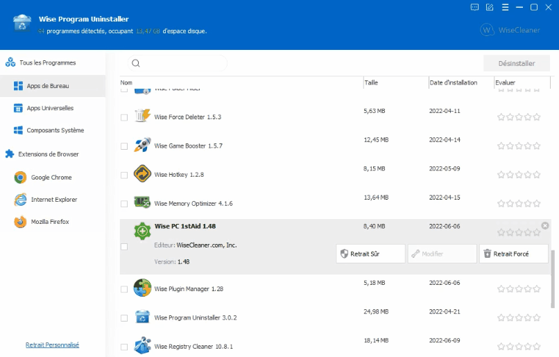Check the Wise Program Uninstaller 3.0.2 checkbox
The height and width of the screenshot is (357, 559).
pyautogui.click(x=124, y=318)
